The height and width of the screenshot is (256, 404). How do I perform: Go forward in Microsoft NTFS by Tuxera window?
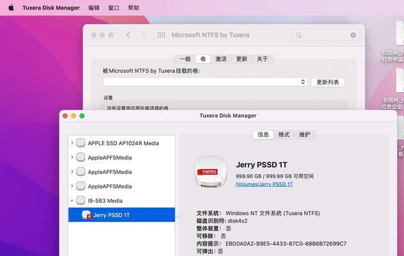point(144,35)
